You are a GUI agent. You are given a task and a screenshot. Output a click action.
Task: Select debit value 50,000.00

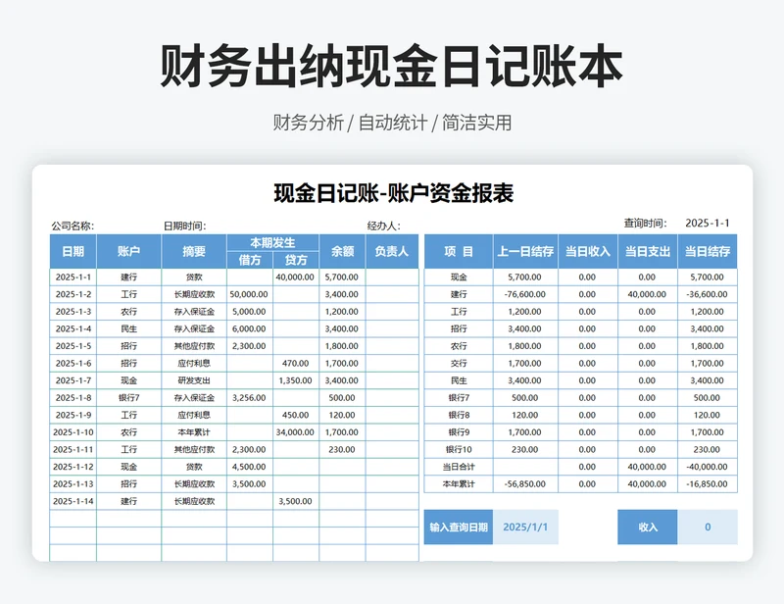coord(250,294)
